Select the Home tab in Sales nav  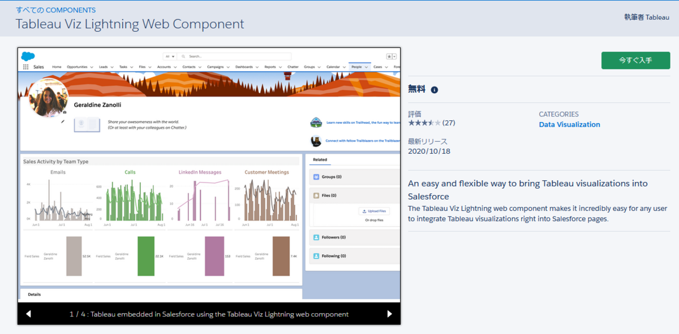point(57,67)
